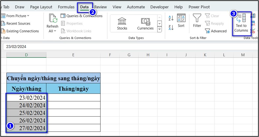Select column F header
This screenshot has height=137, width=259.
coord(110,55)
